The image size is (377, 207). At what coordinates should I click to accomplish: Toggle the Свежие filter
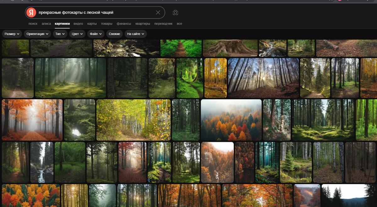point(114,34)
